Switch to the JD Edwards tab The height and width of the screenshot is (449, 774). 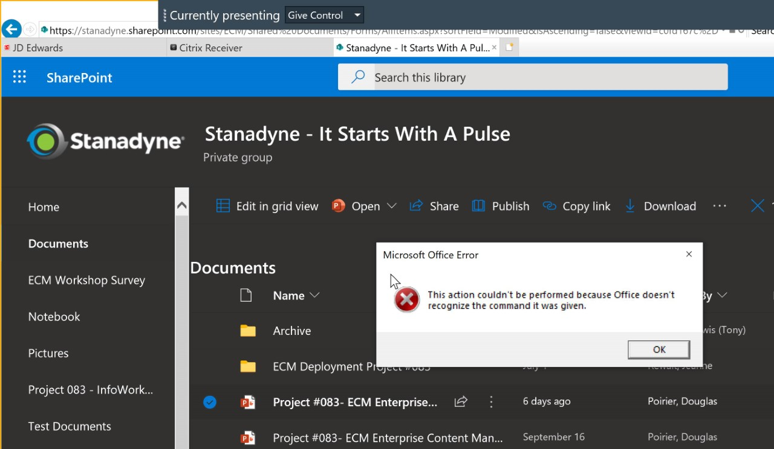tap(83, 48)
